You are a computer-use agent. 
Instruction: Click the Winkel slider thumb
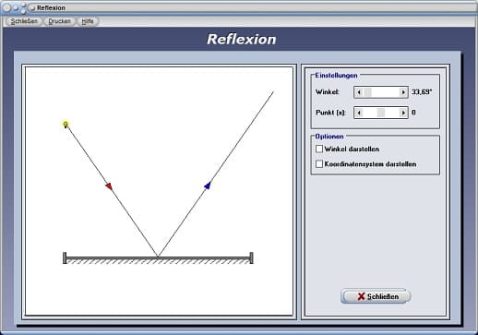pos(368,92)
